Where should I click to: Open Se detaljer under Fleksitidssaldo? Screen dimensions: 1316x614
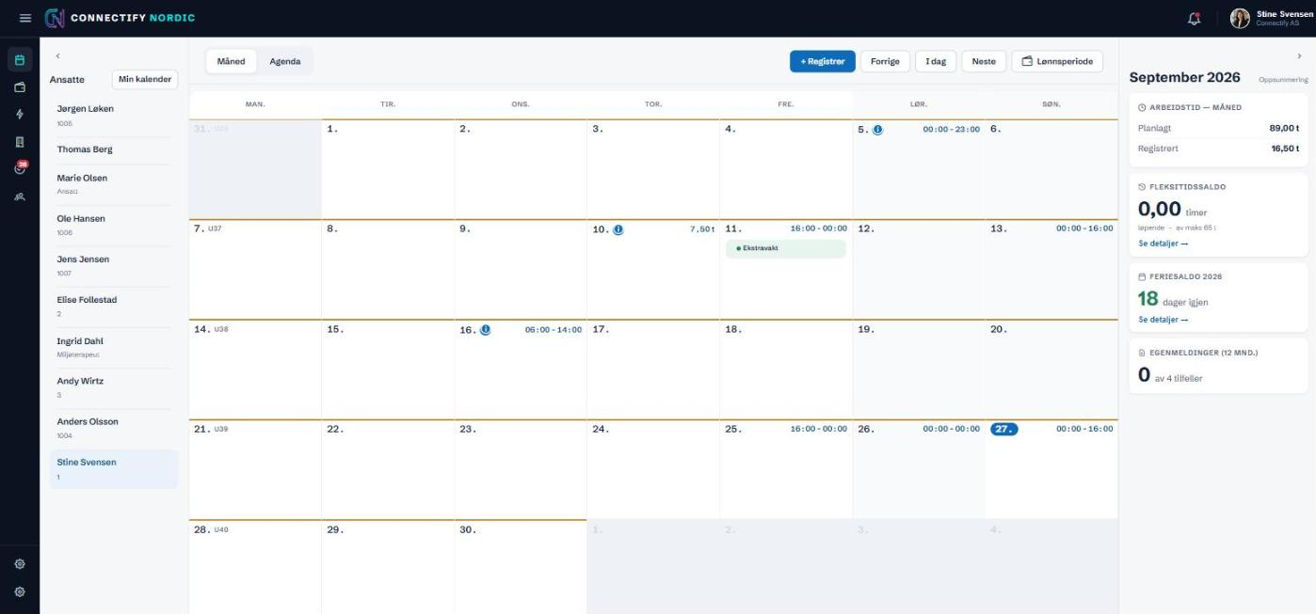tap(1163, 244)
